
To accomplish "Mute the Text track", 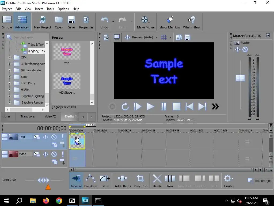I will point(54,137).
